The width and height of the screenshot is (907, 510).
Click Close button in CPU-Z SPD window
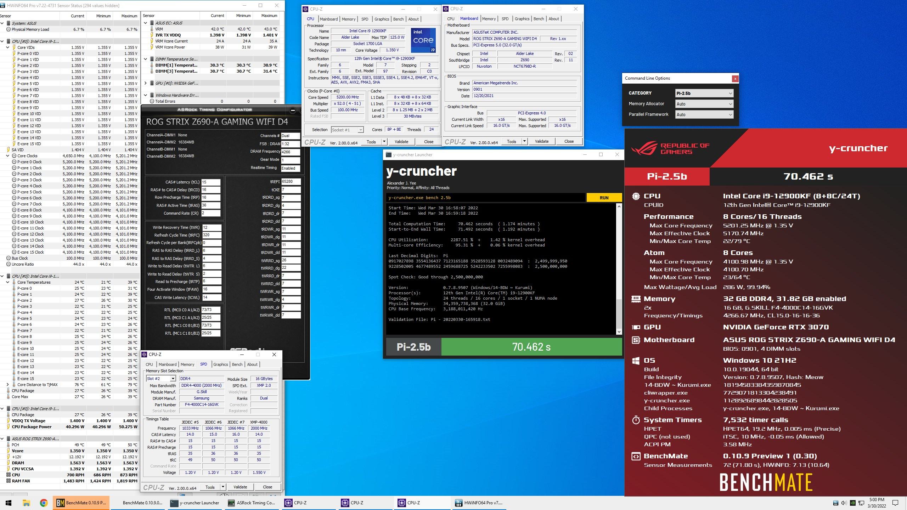pos(267,487)
